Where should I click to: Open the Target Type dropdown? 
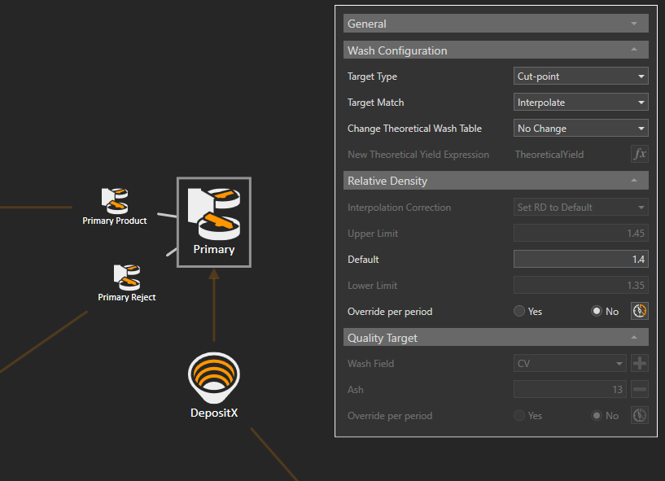(x=581, y=77)
